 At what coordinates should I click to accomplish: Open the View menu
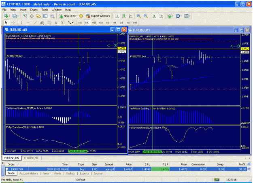point(13,10)
